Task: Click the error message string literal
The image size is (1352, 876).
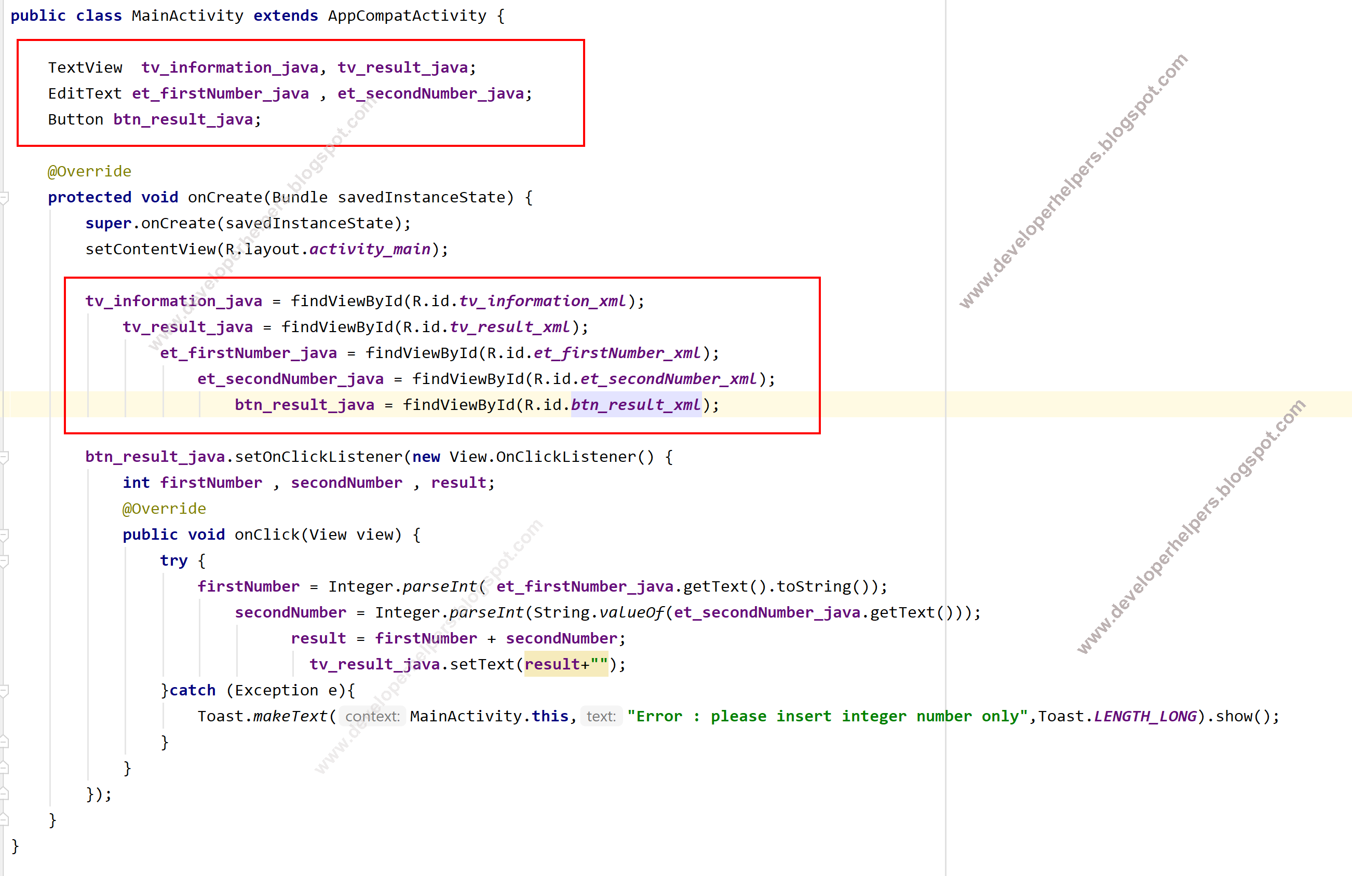Action: [827, 717]
